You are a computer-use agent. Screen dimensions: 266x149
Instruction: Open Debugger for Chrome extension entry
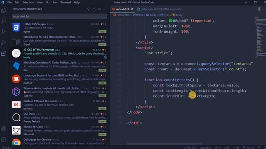click(x=59, y=141)
